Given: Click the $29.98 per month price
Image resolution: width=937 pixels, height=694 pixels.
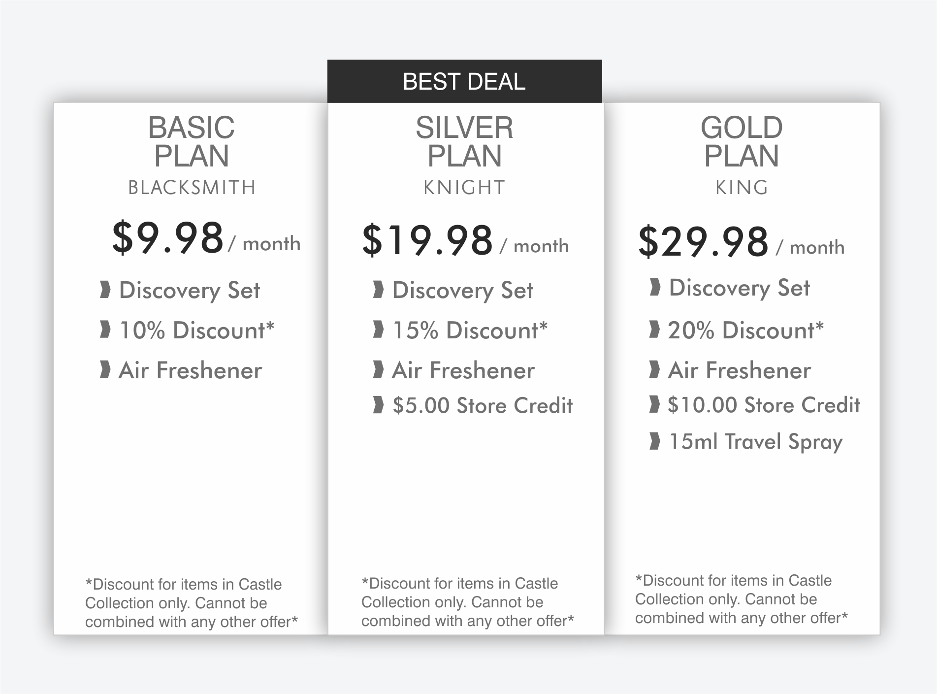Looking at the screenshot, I should [741, 241].
